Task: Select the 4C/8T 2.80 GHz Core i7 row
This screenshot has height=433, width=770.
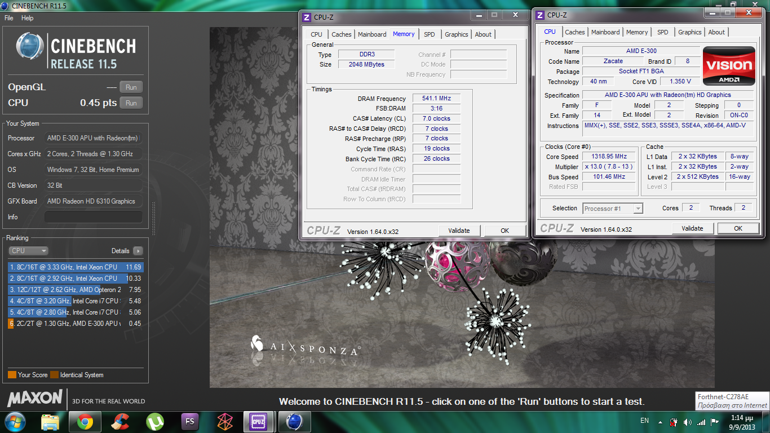Action: [x=75, y=312]
